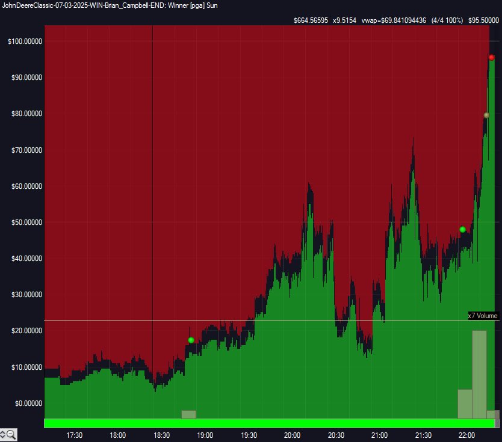
Task: Click the '$90.00000' price axis label
Action: 26,78
